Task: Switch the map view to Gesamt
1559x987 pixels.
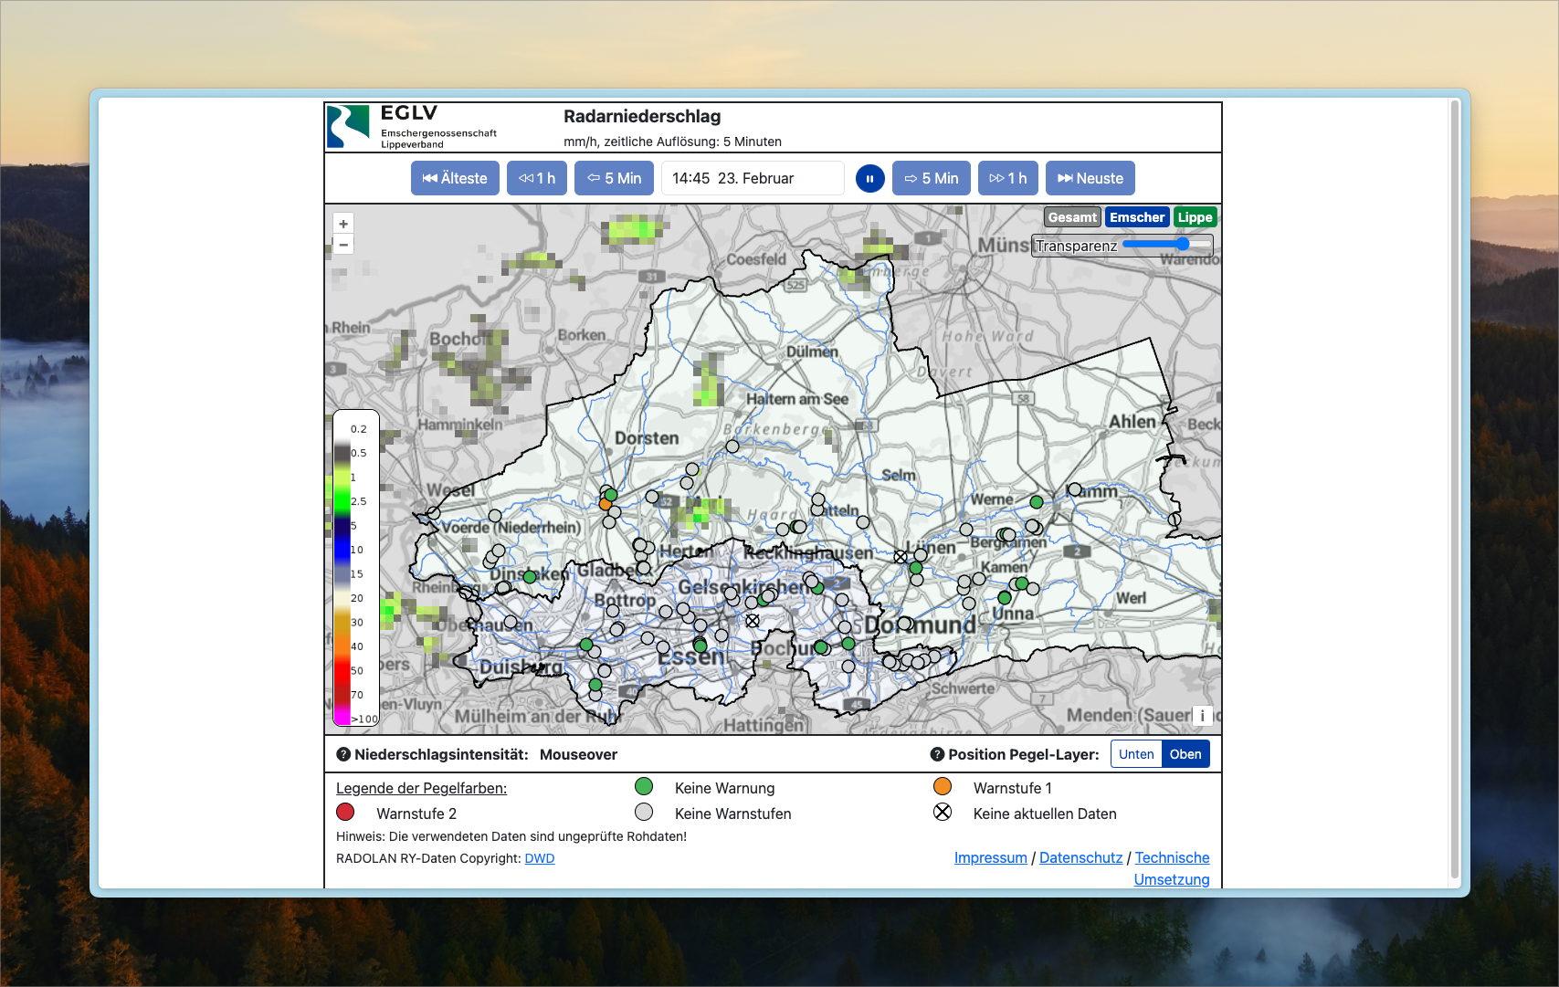Action: tap(1072, 217)
